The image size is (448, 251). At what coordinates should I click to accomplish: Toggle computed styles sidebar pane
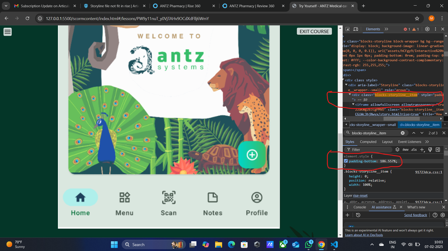click(438, 149)
